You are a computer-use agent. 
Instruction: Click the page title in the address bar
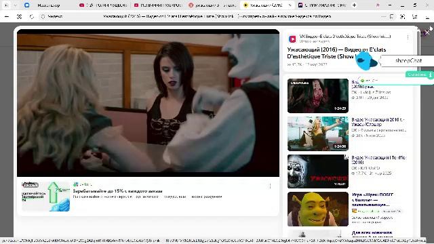[217, 16]
